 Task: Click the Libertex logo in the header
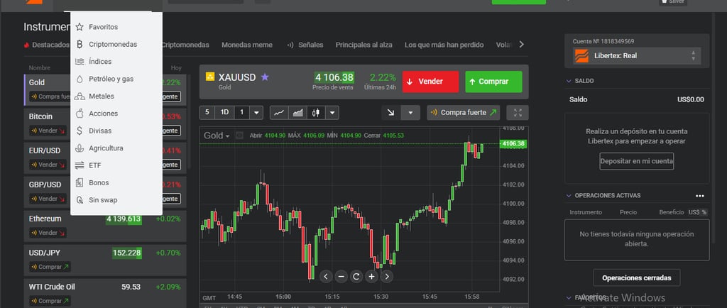pos(33,2)
